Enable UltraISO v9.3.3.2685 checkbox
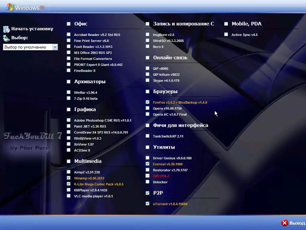 148,40
